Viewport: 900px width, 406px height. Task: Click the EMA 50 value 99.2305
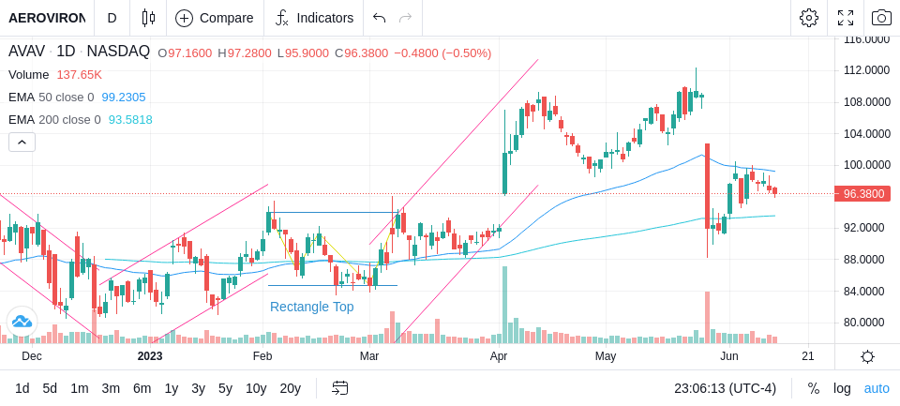pyautogui.click(x=124, y=98)
